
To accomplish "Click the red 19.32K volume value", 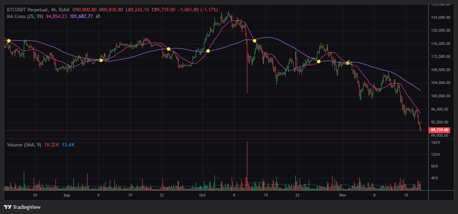I will tap(52, 145).
